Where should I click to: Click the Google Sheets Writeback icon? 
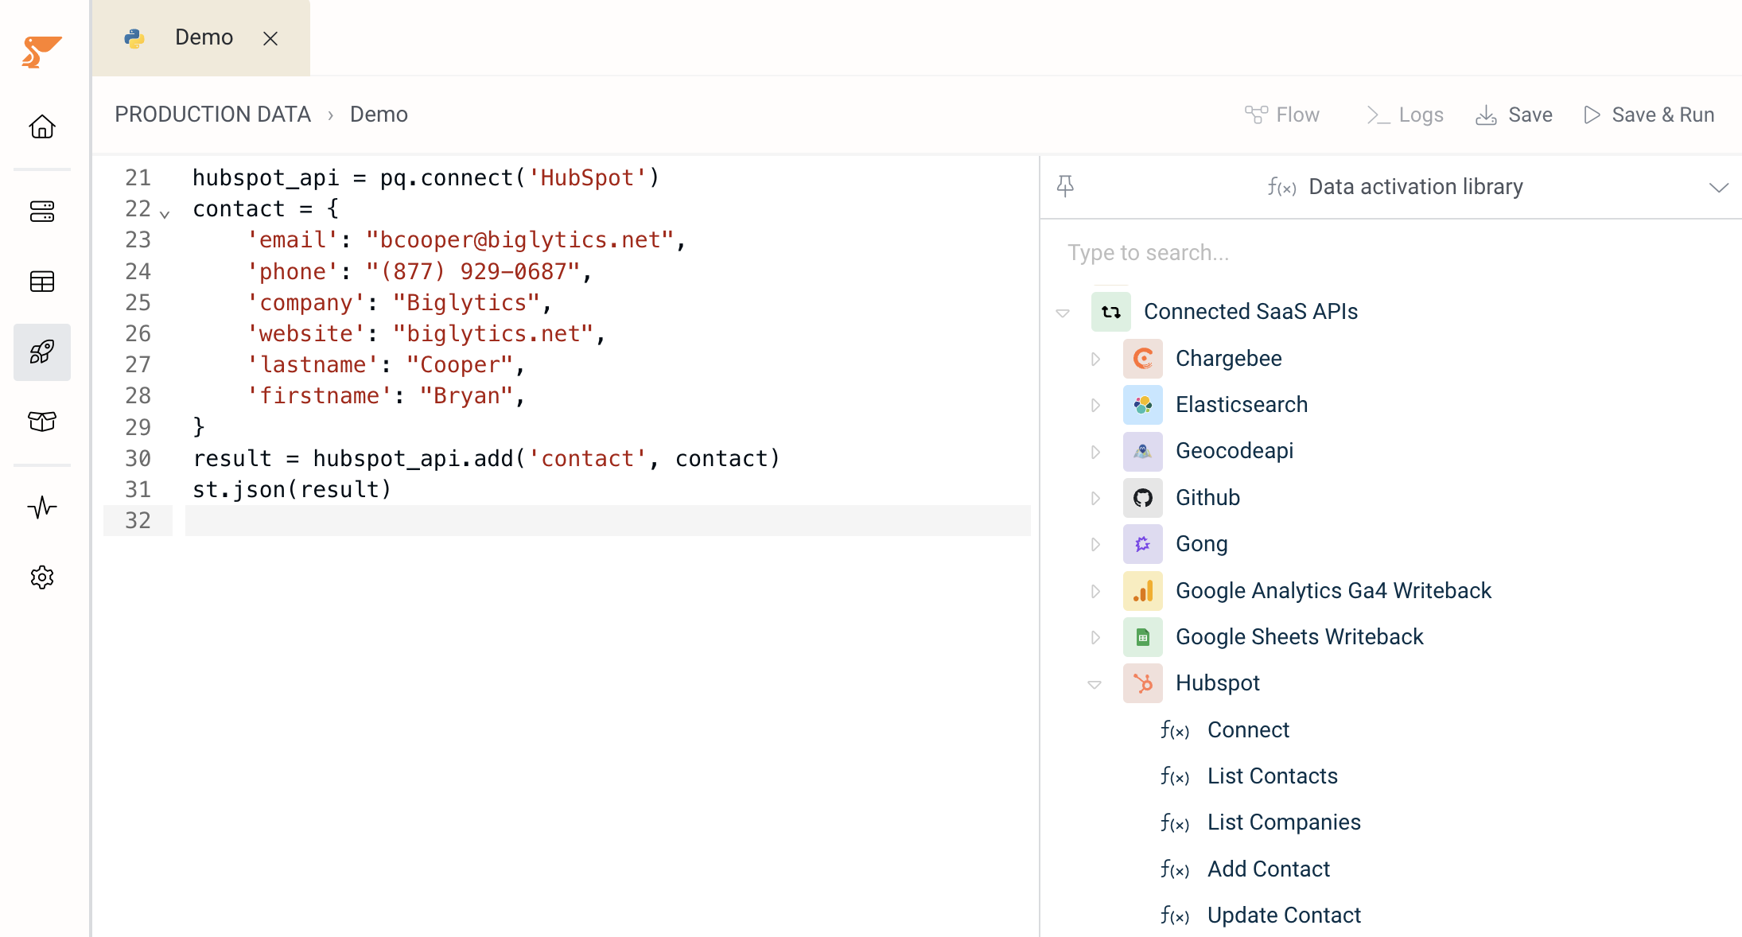(x=1143, y=637)
